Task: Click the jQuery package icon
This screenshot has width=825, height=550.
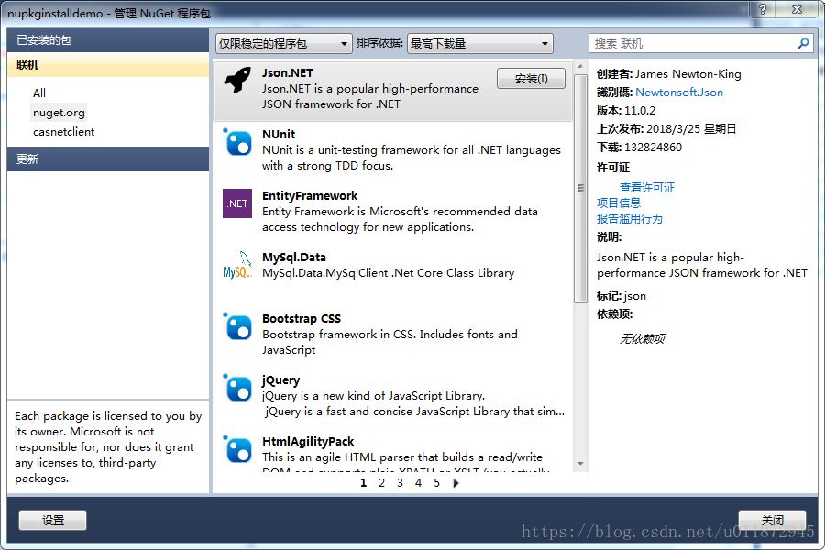Action: coord(237,388)
